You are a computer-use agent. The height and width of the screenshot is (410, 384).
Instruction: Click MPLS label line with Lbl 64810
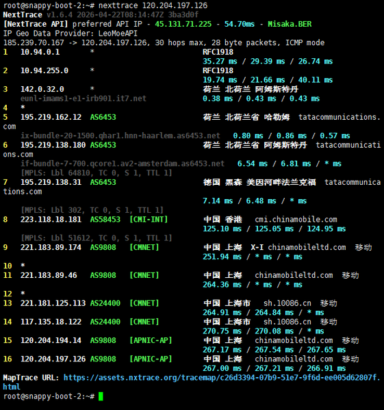pos(97,173)
